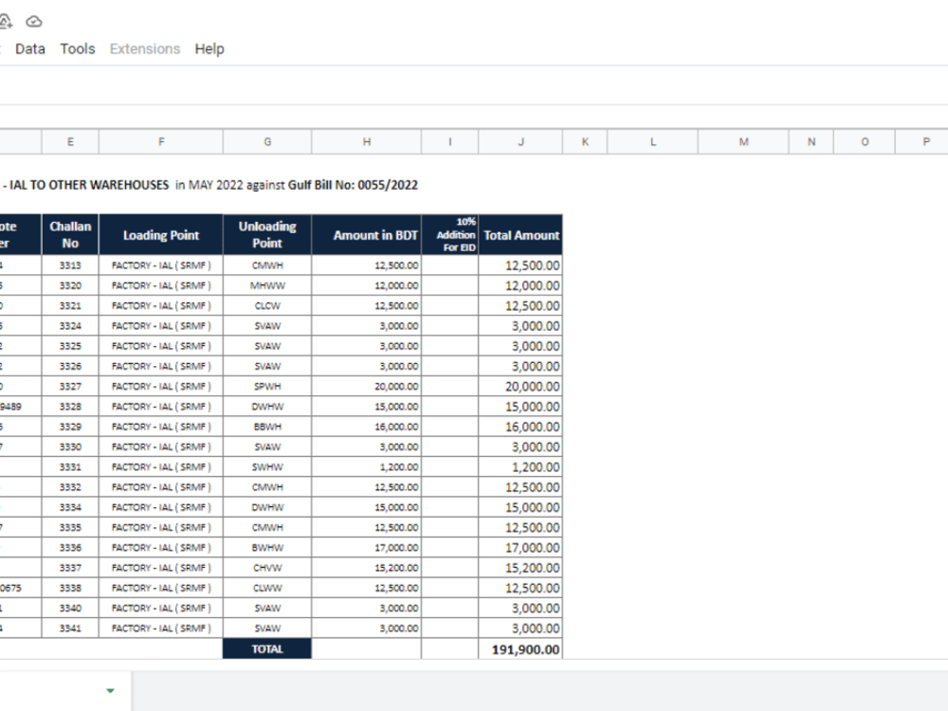The height and width of the screenshot is (711, 948).
Task: Click the Gulf Bill No: 0055/2022 title text
Action: [x=353, y=185]
